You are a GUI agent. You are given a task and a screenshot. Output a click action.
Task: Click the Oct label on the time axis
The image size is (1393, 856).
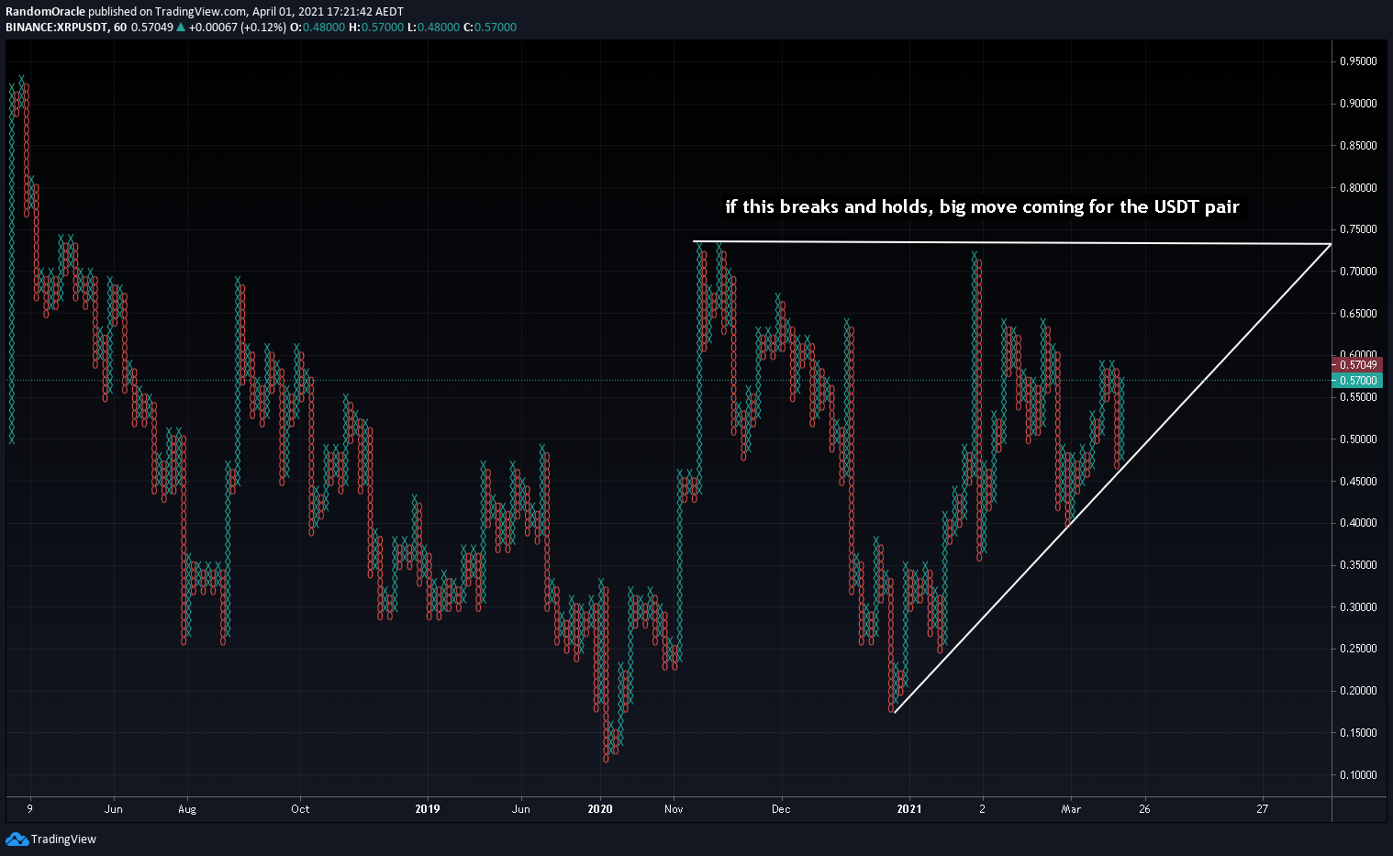[300, 809]
